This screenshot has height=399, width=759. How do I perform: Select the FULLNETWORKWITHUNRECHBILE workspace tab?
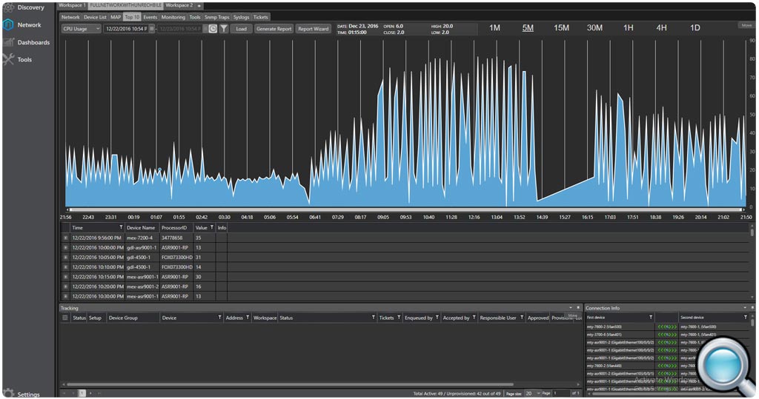(x=126, y=5)
